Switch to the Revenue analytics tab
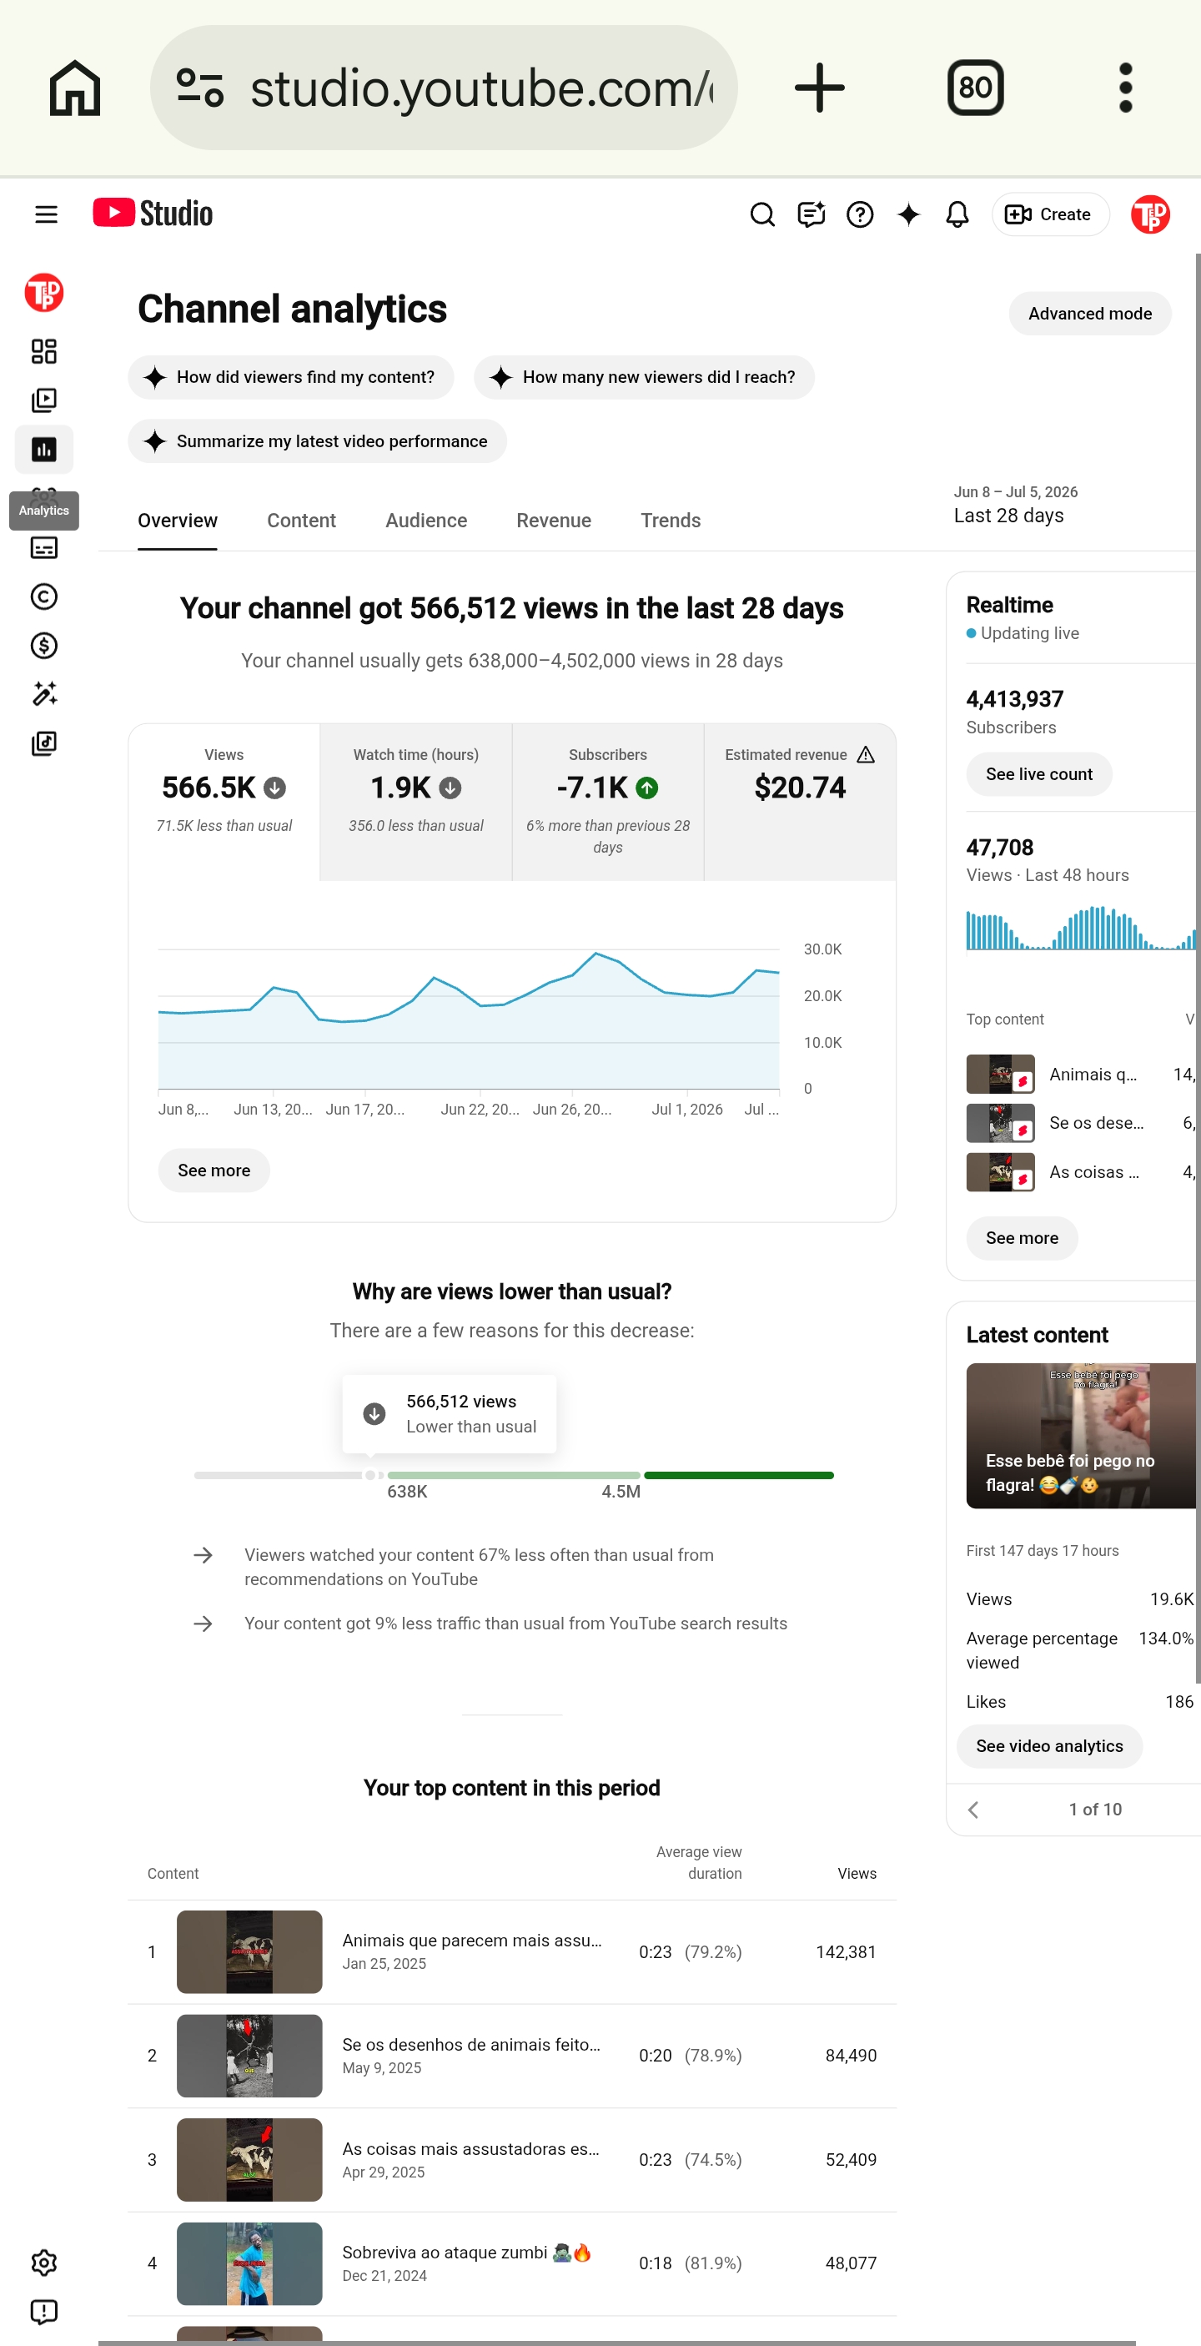Screen dimensions: 1201x2346 coord(554,520)
